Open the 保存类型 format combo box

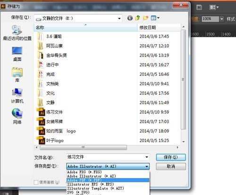108,166
